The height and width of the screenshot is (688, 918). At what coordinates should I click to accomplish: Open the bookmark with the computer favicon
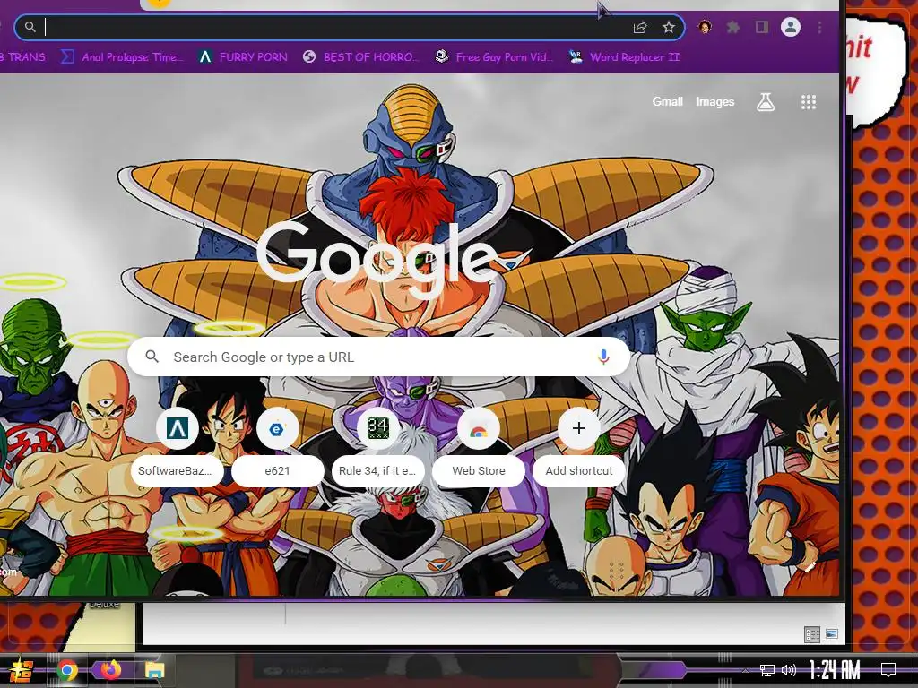(494, 56)
